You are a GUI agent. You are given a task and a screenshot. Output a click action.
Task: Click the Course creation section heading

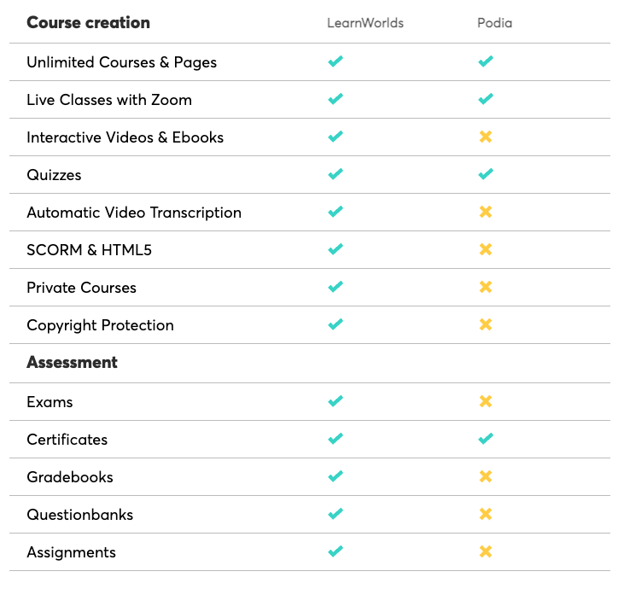click(x=88, y=23)
